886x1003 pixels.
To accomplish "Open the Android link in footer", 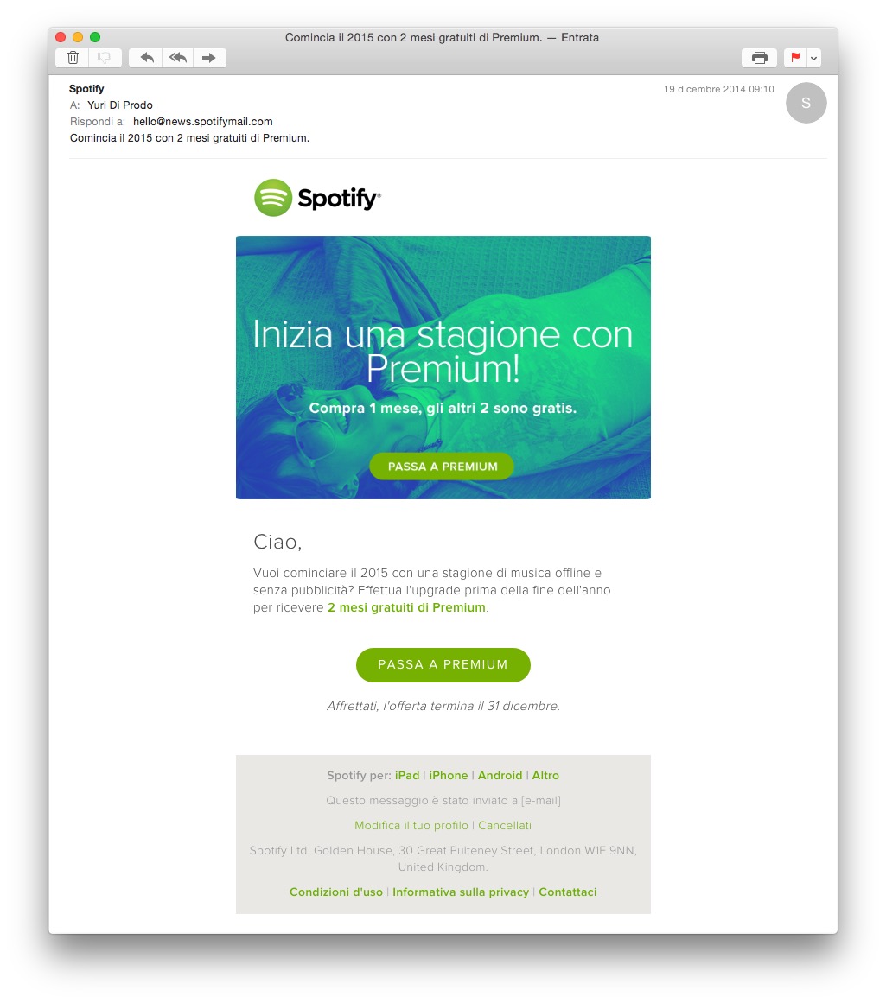I will point(500,775).
